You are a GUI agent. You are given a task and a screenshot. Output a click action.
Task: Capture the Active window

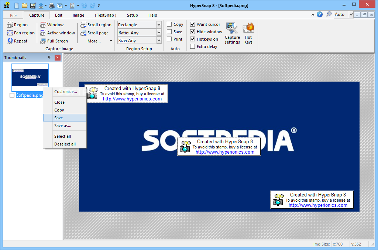pos(58,33)
